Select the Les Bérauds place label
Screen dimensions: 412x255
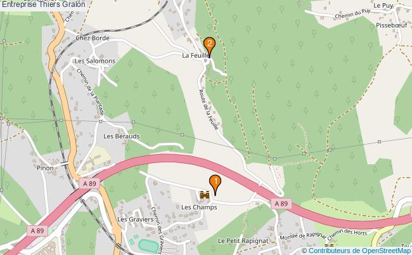pyautogui.click(x=122, y=136)
